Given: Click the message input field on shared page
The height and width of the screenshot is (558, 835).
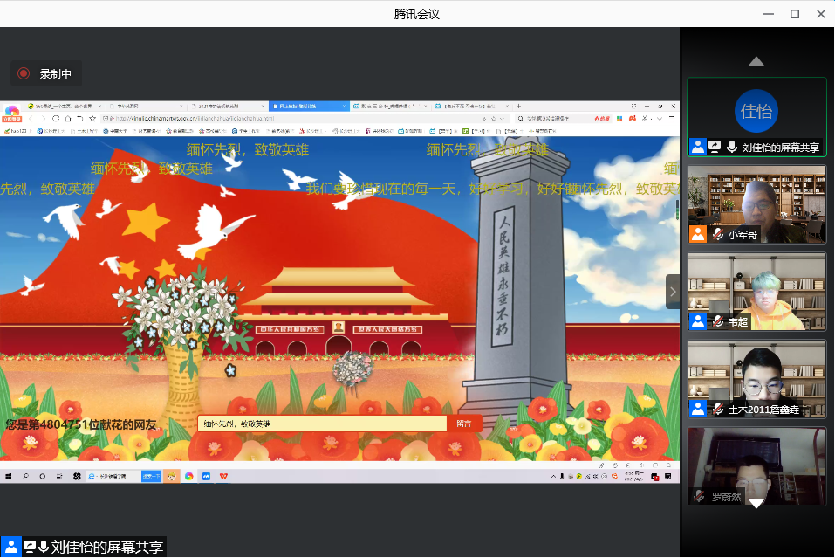Looking at the screenshot, I should 322,424.
